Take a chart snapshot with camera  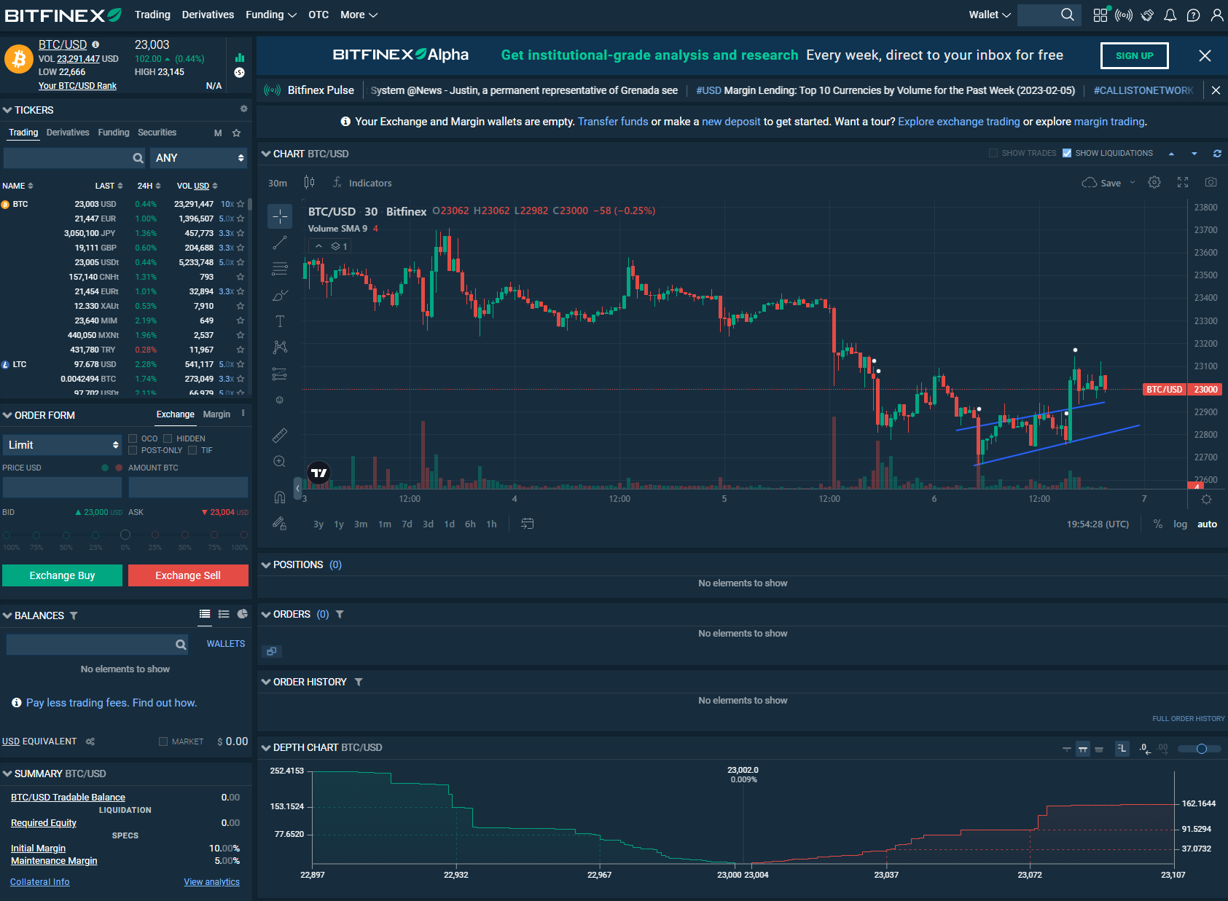[1211, 183]
